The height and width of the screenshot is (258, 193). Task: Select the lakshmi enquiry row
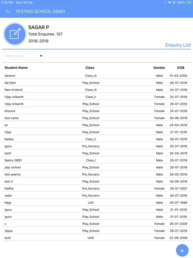[96, 76]
